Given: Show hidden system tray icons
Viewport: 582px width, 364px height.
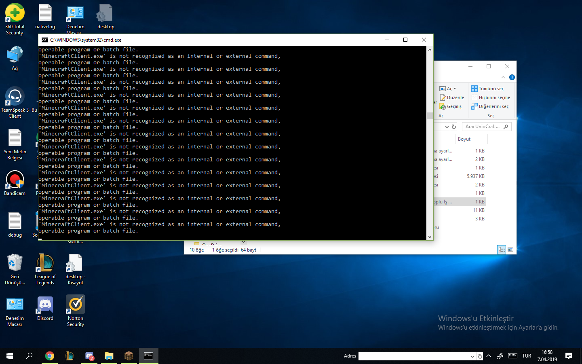Looking at the screenshot, I should (x=489, y=356).
